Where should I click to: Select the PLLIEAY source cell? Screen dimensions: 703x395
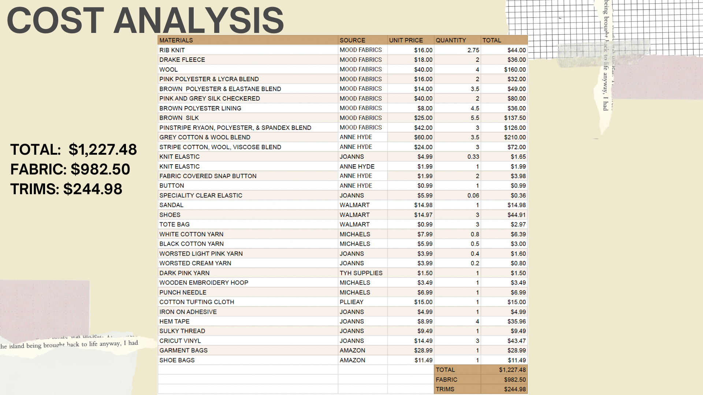pos(362,302)
